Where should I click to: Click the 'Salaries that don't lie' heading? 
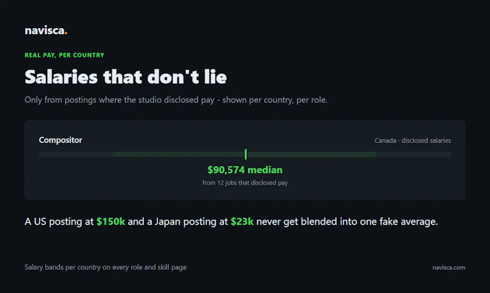(x=126, y=77)
